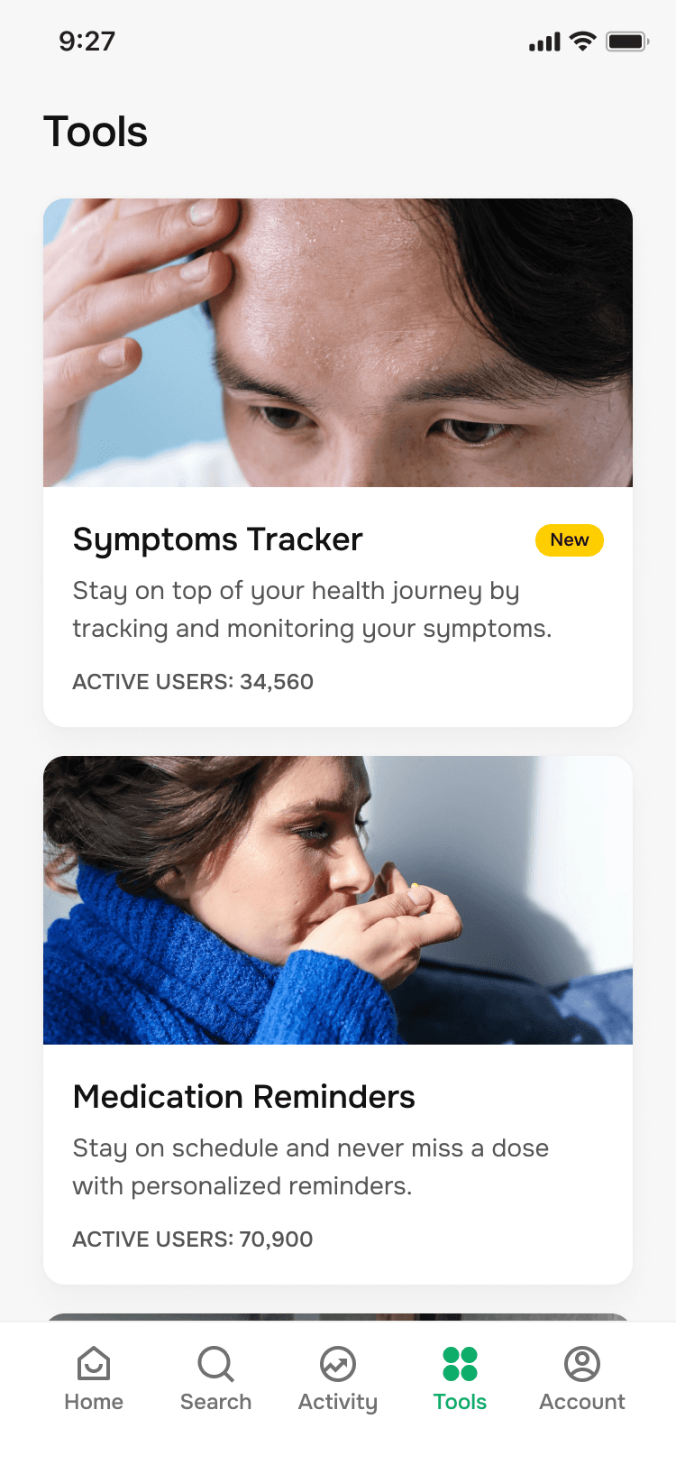The width and height of the screenshot is (676, 1465).
Task: Tap Active Users 70,900 label
Action: pos(193,1239)
